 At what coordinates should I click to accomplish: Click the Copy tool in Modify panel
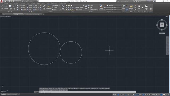pos(23,7)
